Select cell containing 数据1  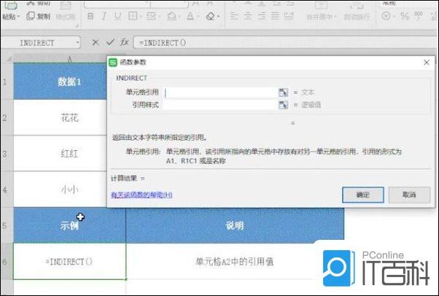(61, 82)
